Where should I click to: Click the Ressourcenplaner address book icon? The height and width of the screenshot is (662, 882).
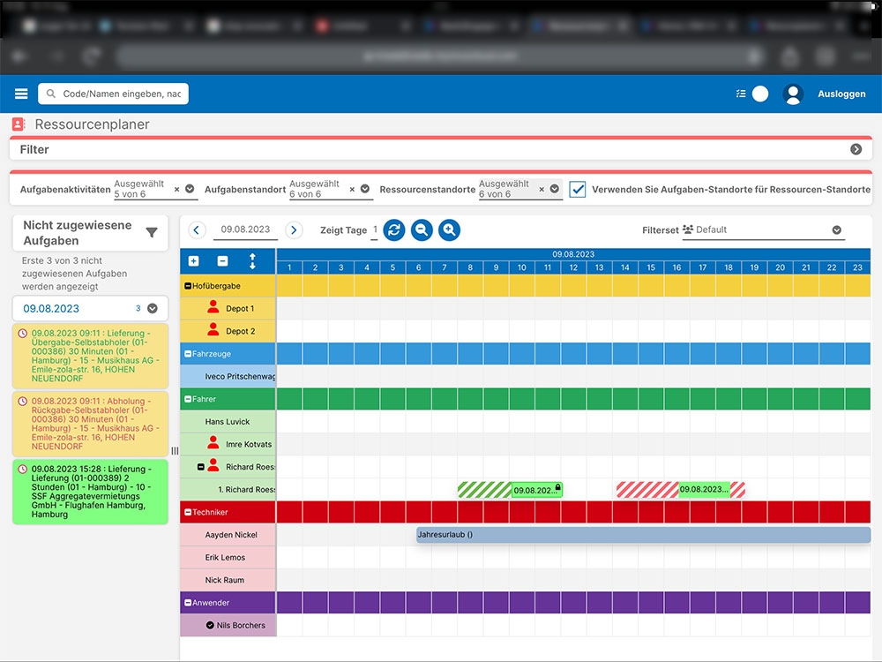coord(19,124)
